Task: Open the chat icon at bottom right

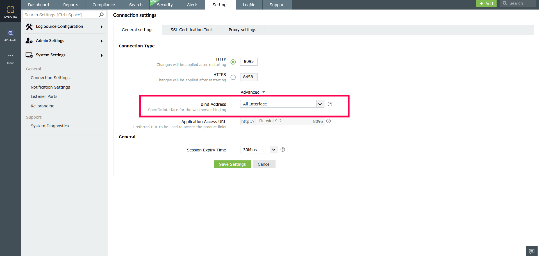Action: pyautogui.click(x=532, y=251)
